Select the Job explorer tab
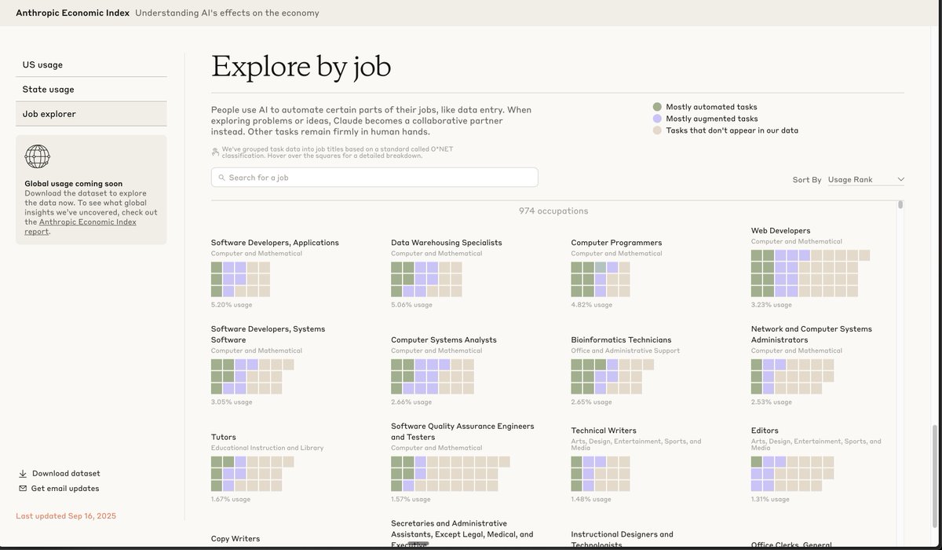Screen dimensions: 942x550 (x=91, y=114)
